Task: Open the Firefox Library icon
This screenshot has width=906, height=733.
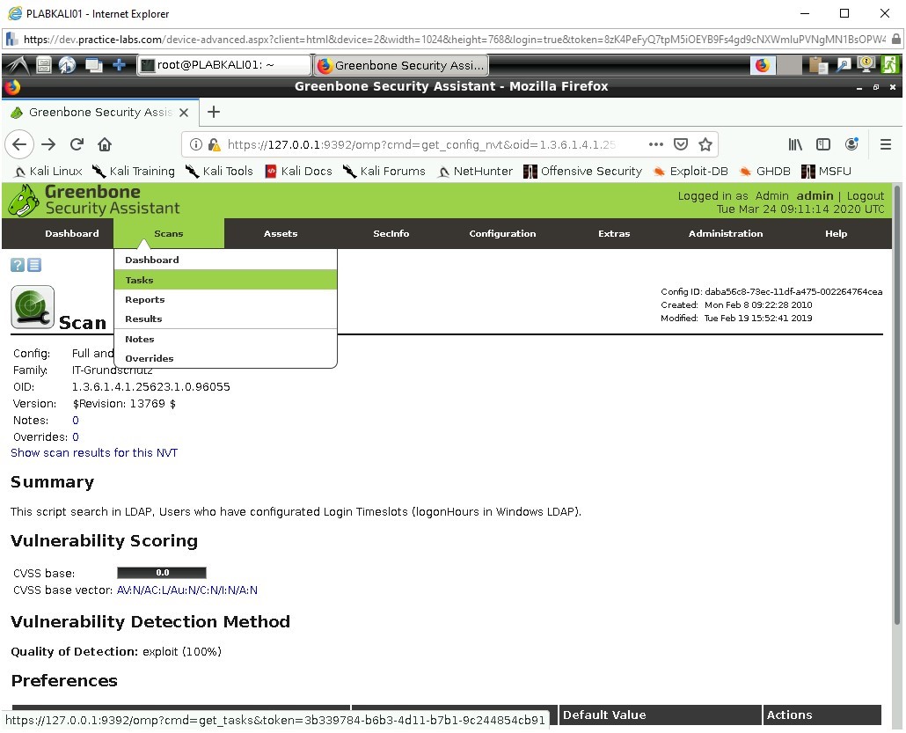Action: 794,143
